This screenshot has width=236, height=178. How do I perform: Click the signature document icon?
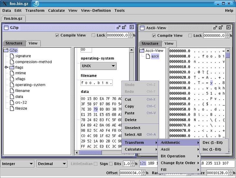[12, 56]
